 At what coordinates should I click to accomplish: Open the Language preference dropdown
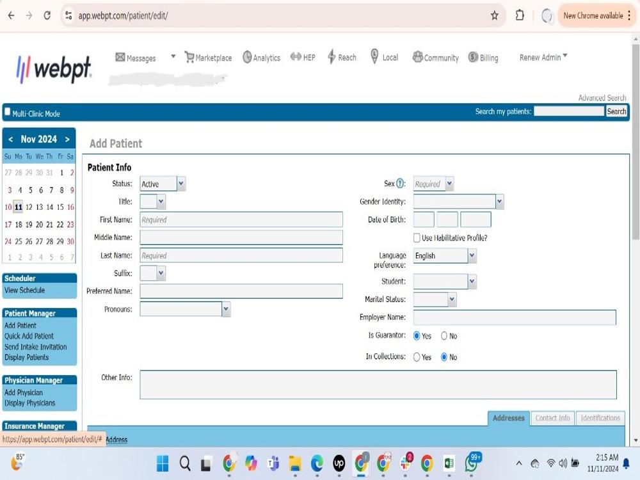(445, 255)
